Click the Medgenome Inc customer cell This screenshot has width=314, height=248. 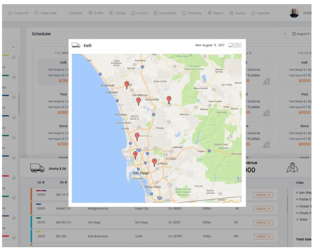(x=98, y=208)
